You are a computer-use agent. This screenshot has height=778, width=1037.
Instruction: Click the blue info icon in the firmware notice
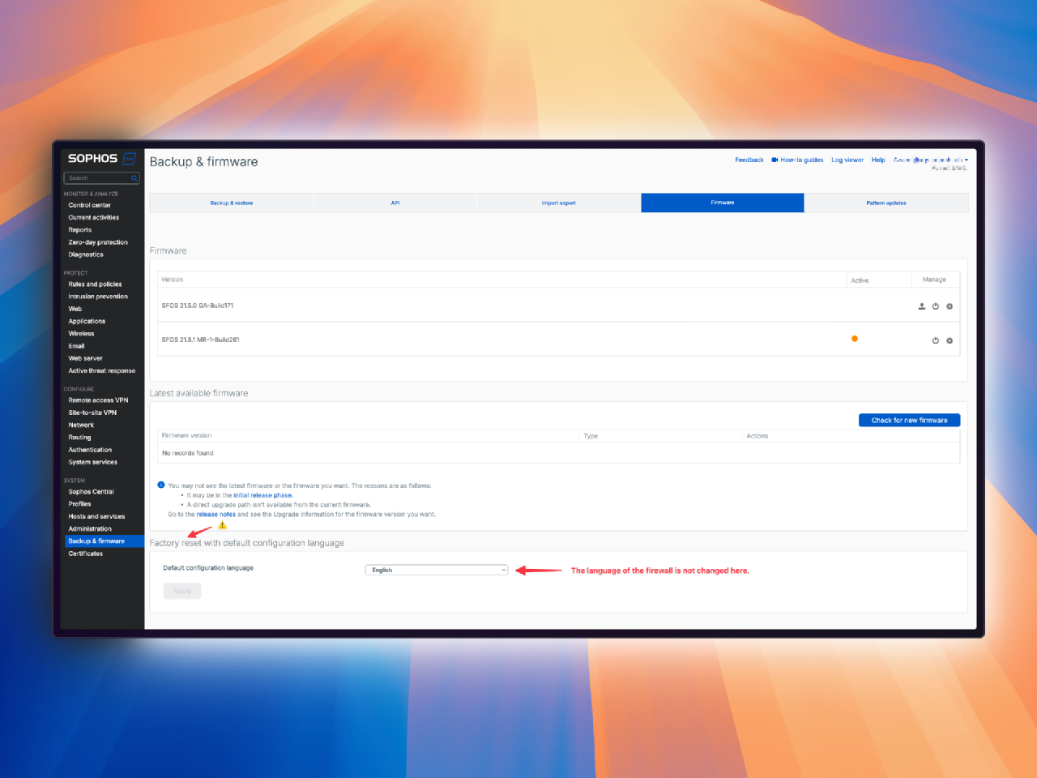pos(160,485)
